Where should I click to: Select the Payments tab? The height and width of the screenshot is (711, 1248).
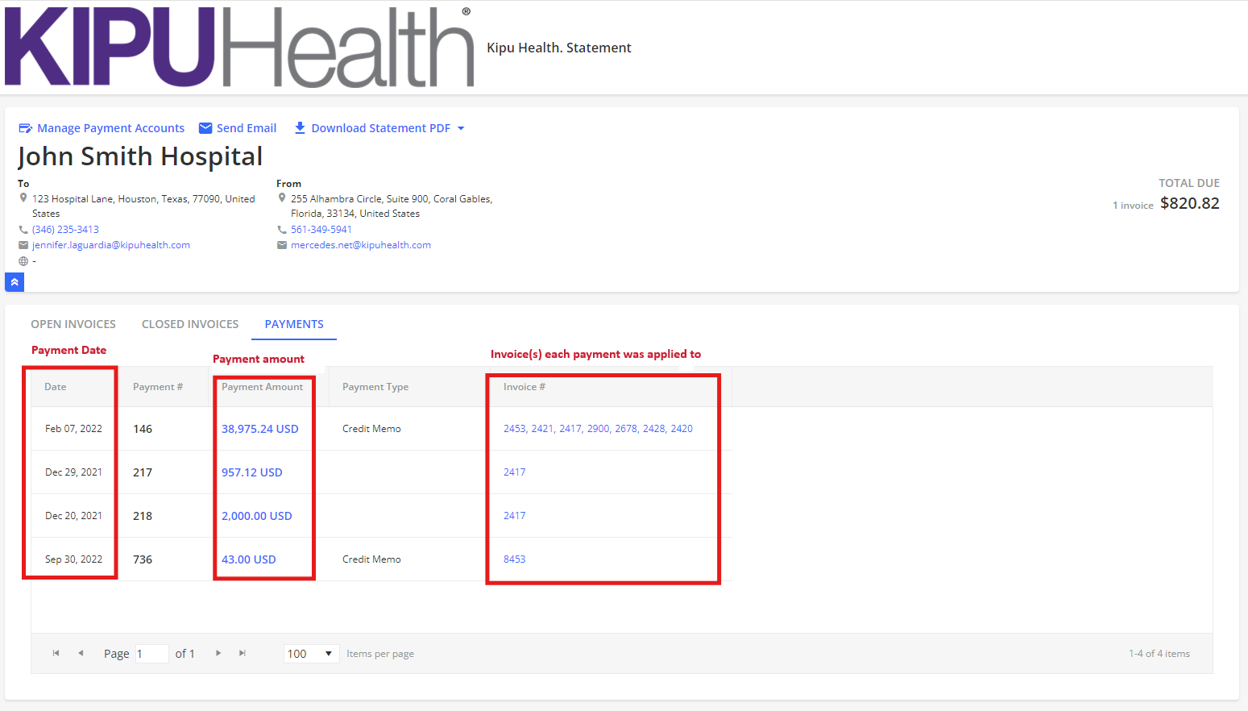pos(293,323)
